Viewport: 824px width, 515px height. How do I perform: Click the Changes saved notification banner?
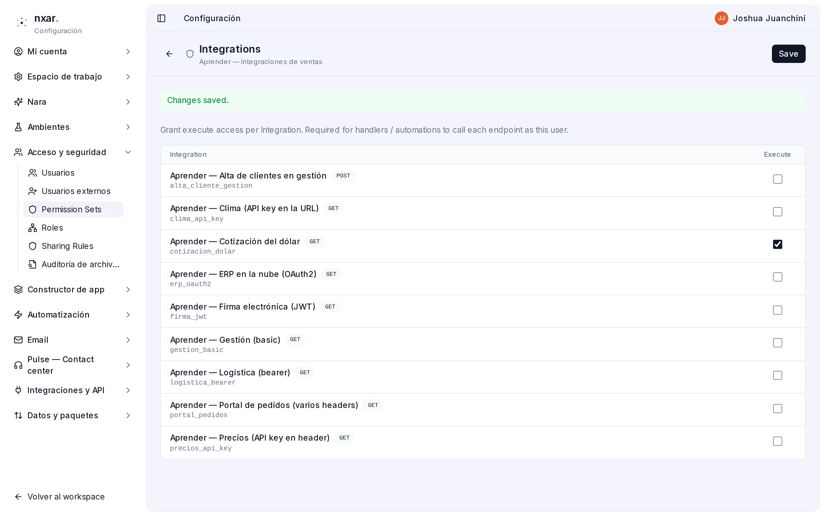coord(482,100)
